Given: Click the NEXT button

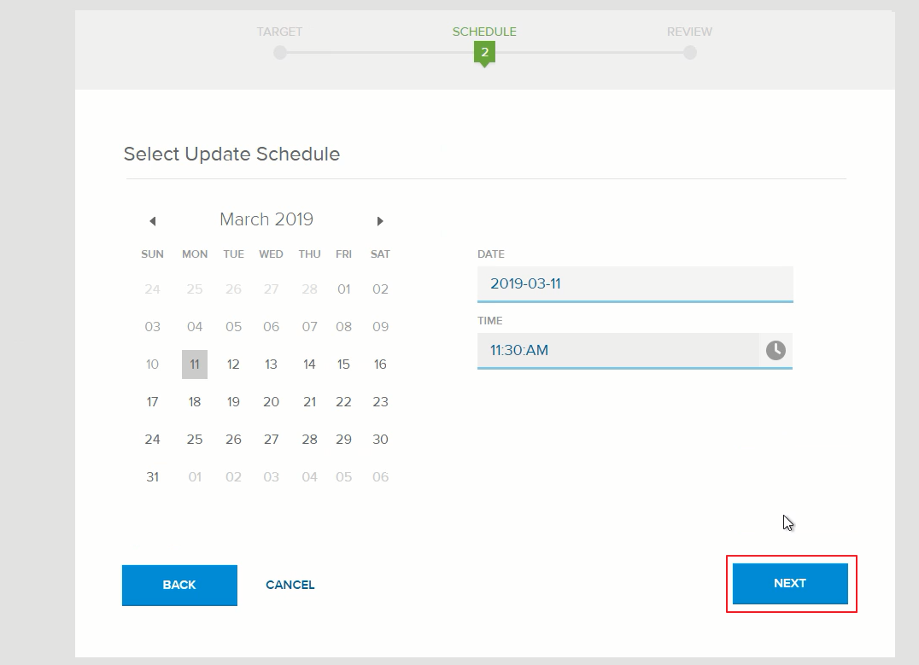Looking at the screenshot, I should click(x=790, y=583).
